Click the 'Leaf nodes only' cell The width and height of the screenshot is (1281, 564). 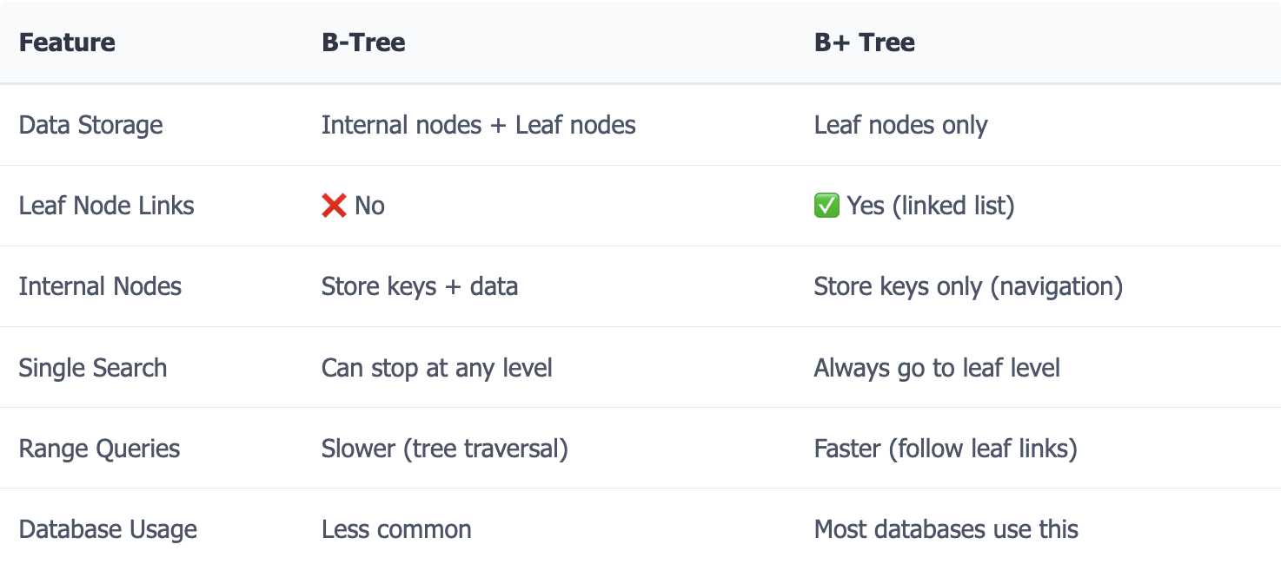[x=900, y=125]
